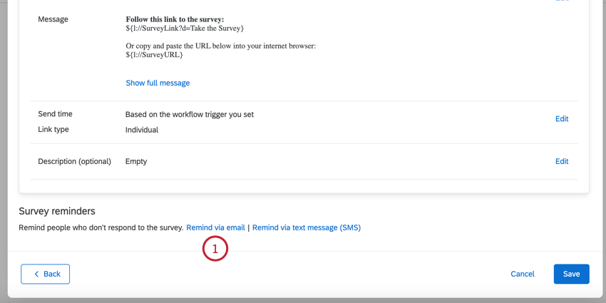Click the Message row label
Image resolution: width=606 pixels, height=303 pixels.
(x=53, y=19)
